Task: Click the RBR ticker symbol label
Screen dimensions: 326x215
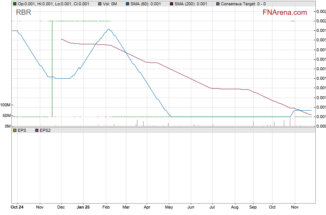Action: [24, 13]
